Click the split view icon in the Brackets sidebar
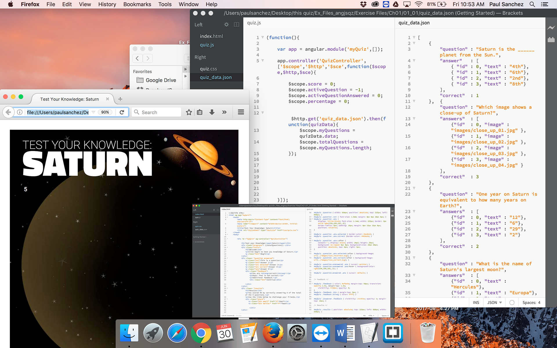 pos(236,25)
